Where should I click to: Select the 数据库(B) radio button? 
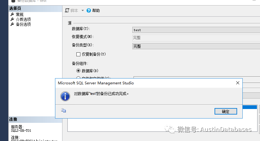pyautogui.click(x=78, y=71)
